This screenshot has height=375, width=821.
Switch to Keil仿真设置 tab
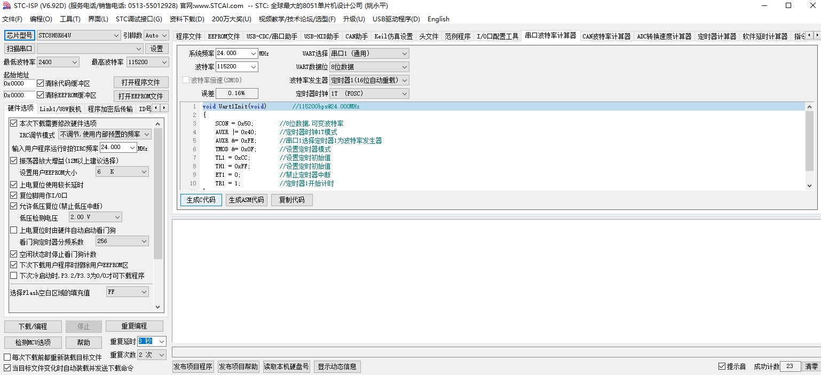tap(393, 36)
